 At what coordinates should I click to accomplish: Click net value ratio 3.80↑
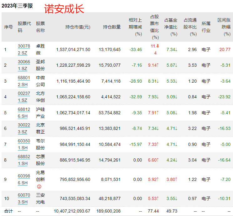point(172,179)
